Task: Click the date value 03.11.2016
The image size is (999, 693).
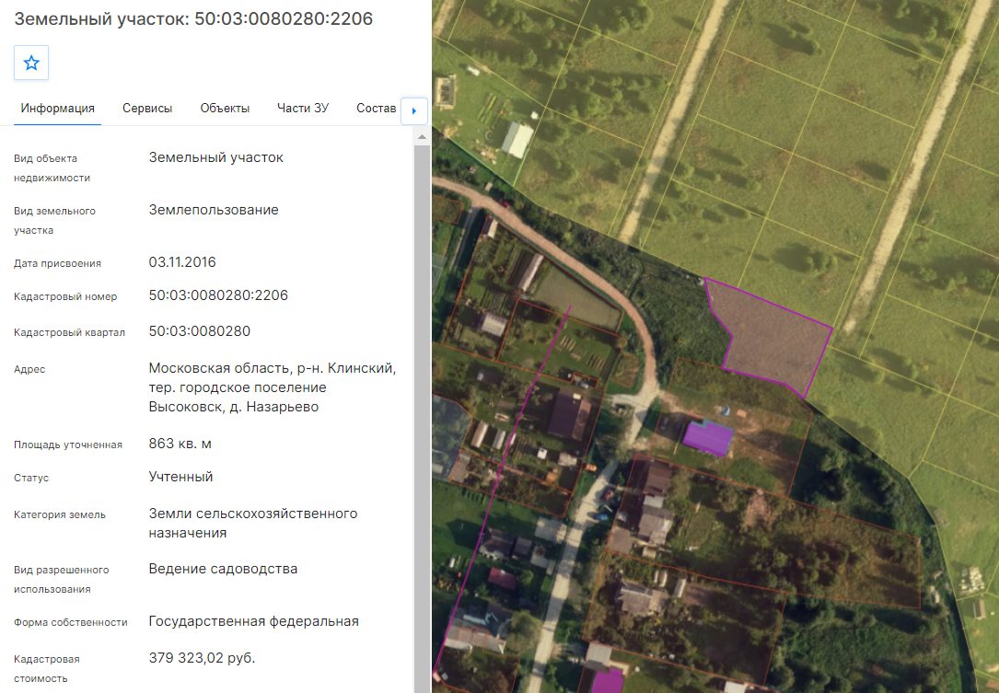Action: [182, 261]
